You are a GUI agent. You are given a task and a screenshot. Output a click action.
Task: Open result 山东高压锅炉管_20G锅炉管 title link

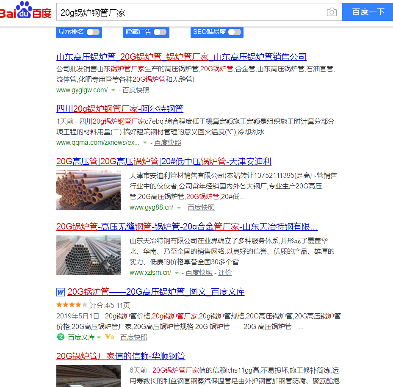click(x=181, y=57)
